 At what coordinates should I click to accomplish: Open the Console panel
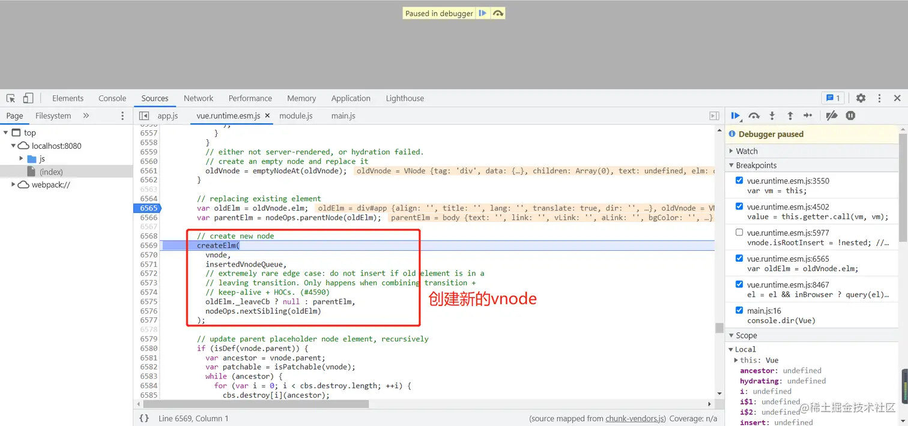coord(112,98)
